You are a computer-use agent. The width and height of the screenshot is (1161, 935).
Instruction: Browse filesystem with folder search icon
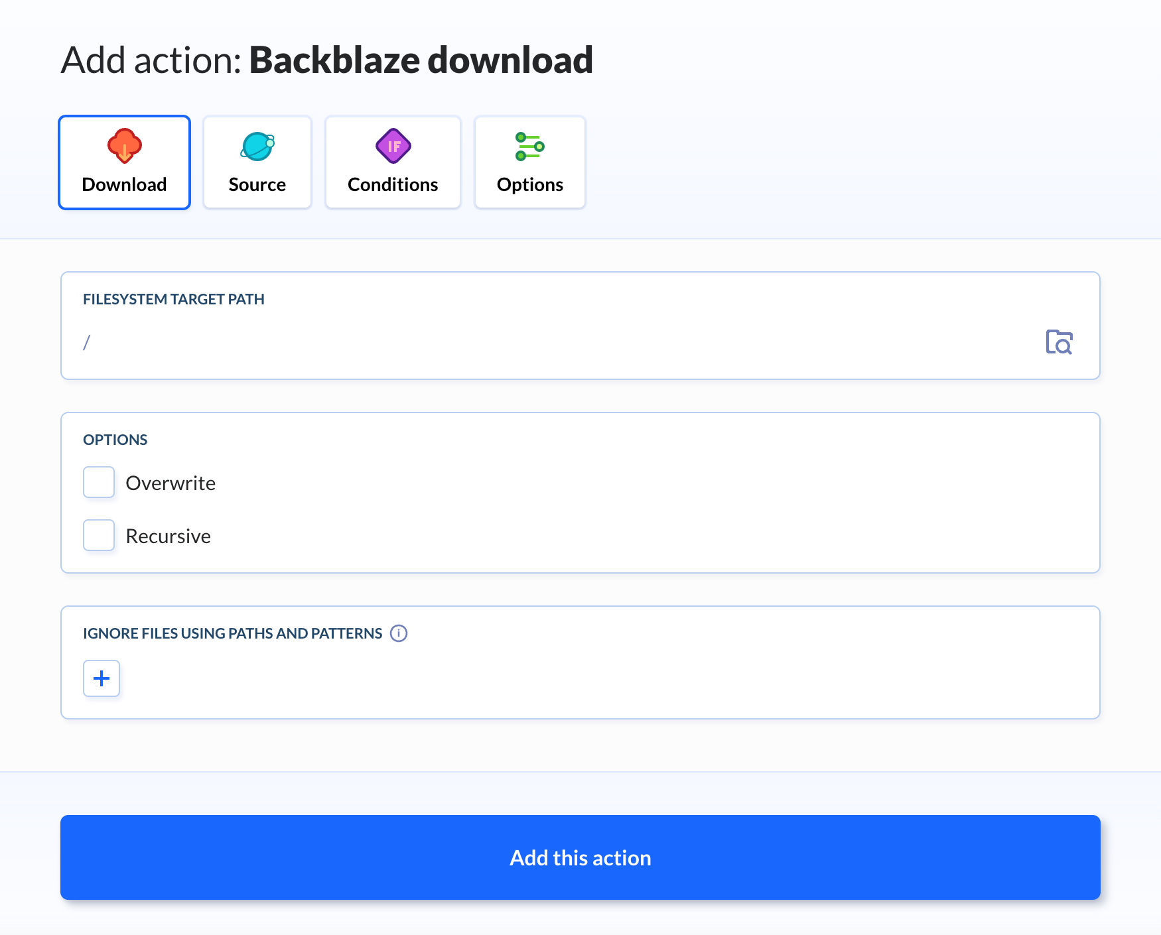1059,342
